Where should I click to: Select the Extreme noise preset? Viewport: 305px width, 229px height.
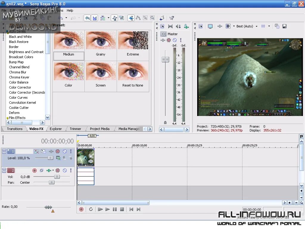tap(133, 45)
